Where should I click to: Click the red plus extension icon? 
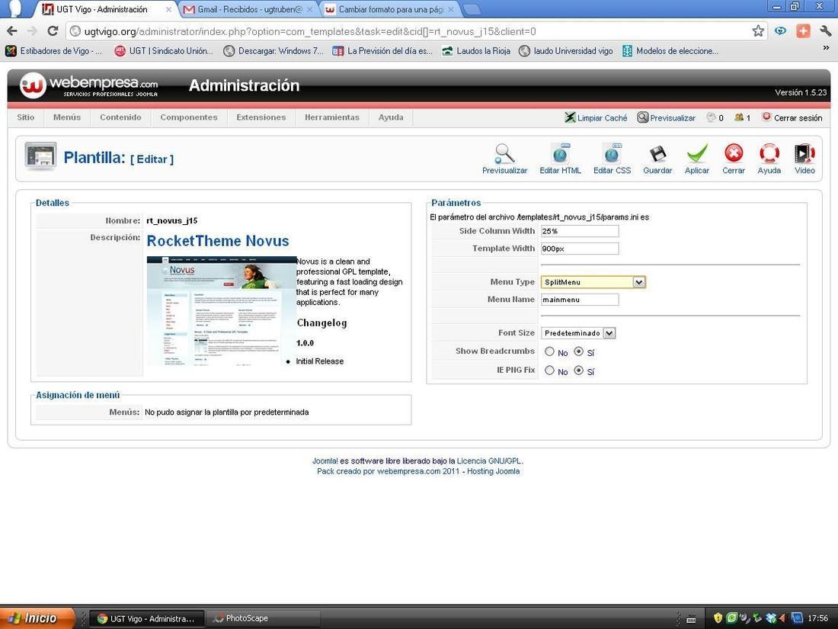(803, 31)
